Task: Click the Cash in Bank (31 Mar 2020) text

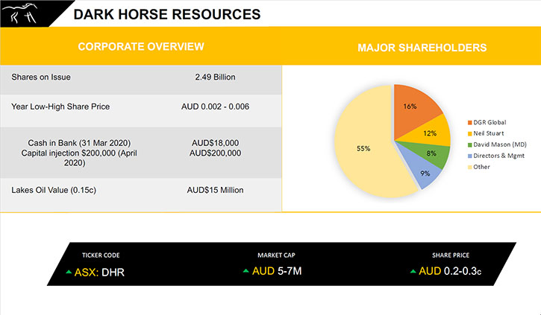Action: 79,143
